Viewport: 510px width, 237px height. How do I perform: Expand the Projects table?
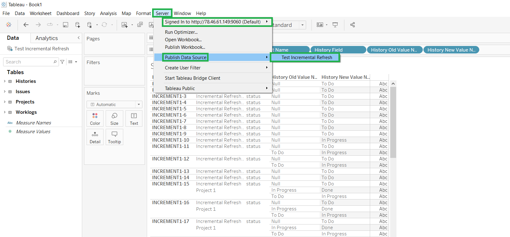4,102
